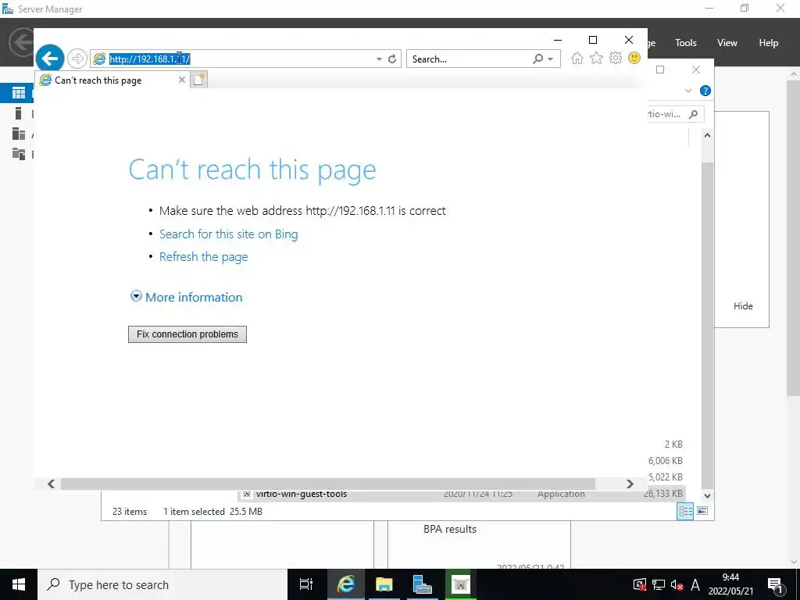Click Search for this site on Bing
Viewport: 800px width, 600px height.
tap(229, 234)
